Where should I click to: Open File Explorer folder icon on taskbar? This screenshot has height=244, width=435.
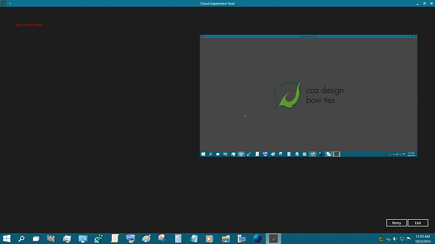[x=226, y=238]
